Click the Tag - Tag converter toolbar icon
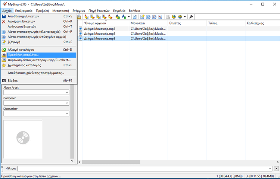Viewport: 280px width, 179px height. click(111, 17)
